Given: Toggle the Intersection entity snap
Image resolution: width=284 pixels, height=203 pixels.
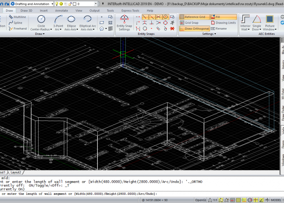Looking at the screenshot, I should pos(159,17).
